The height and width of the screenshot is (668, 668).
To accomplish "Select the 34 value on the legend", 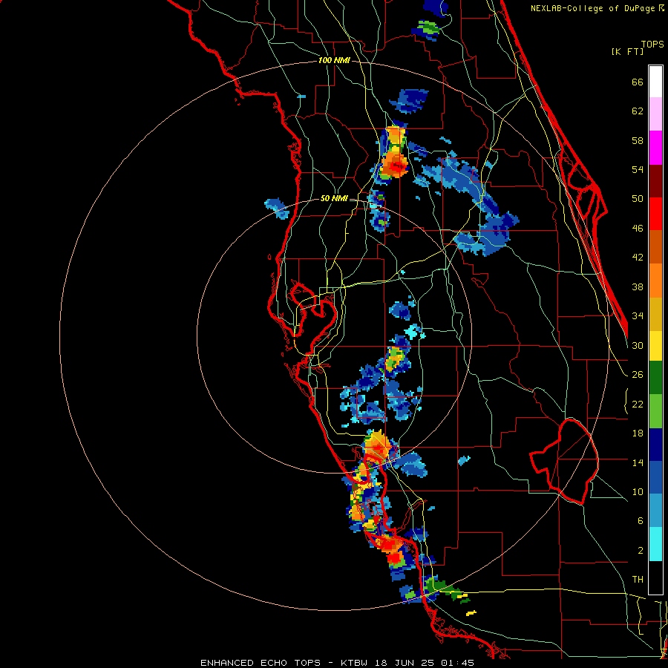I will (638, 316).
